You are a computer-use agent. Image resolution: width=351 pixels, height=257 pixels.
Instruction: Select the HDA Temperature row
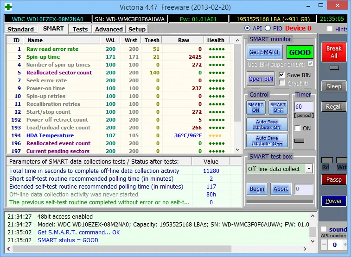coord(120,135)
